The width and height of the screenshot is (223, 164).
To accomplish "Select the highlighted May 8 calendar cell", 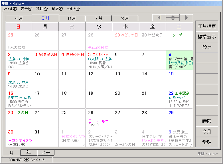I will (179, 60).
